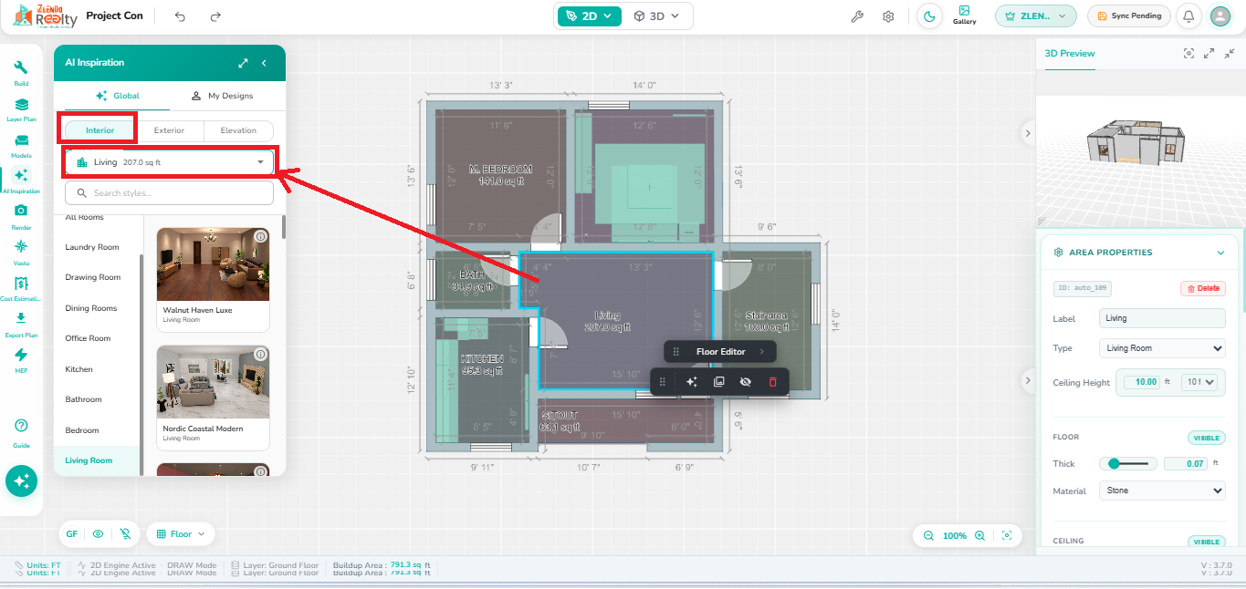Open the Vastu compass tool
1246x589 pixels.
[x=21, y=252]
